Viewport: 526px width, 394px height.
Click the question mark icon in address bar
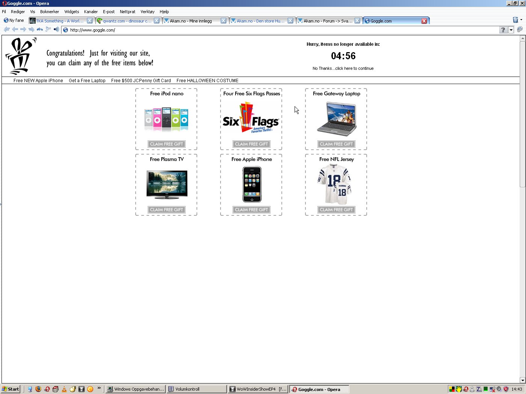(503, 30)
